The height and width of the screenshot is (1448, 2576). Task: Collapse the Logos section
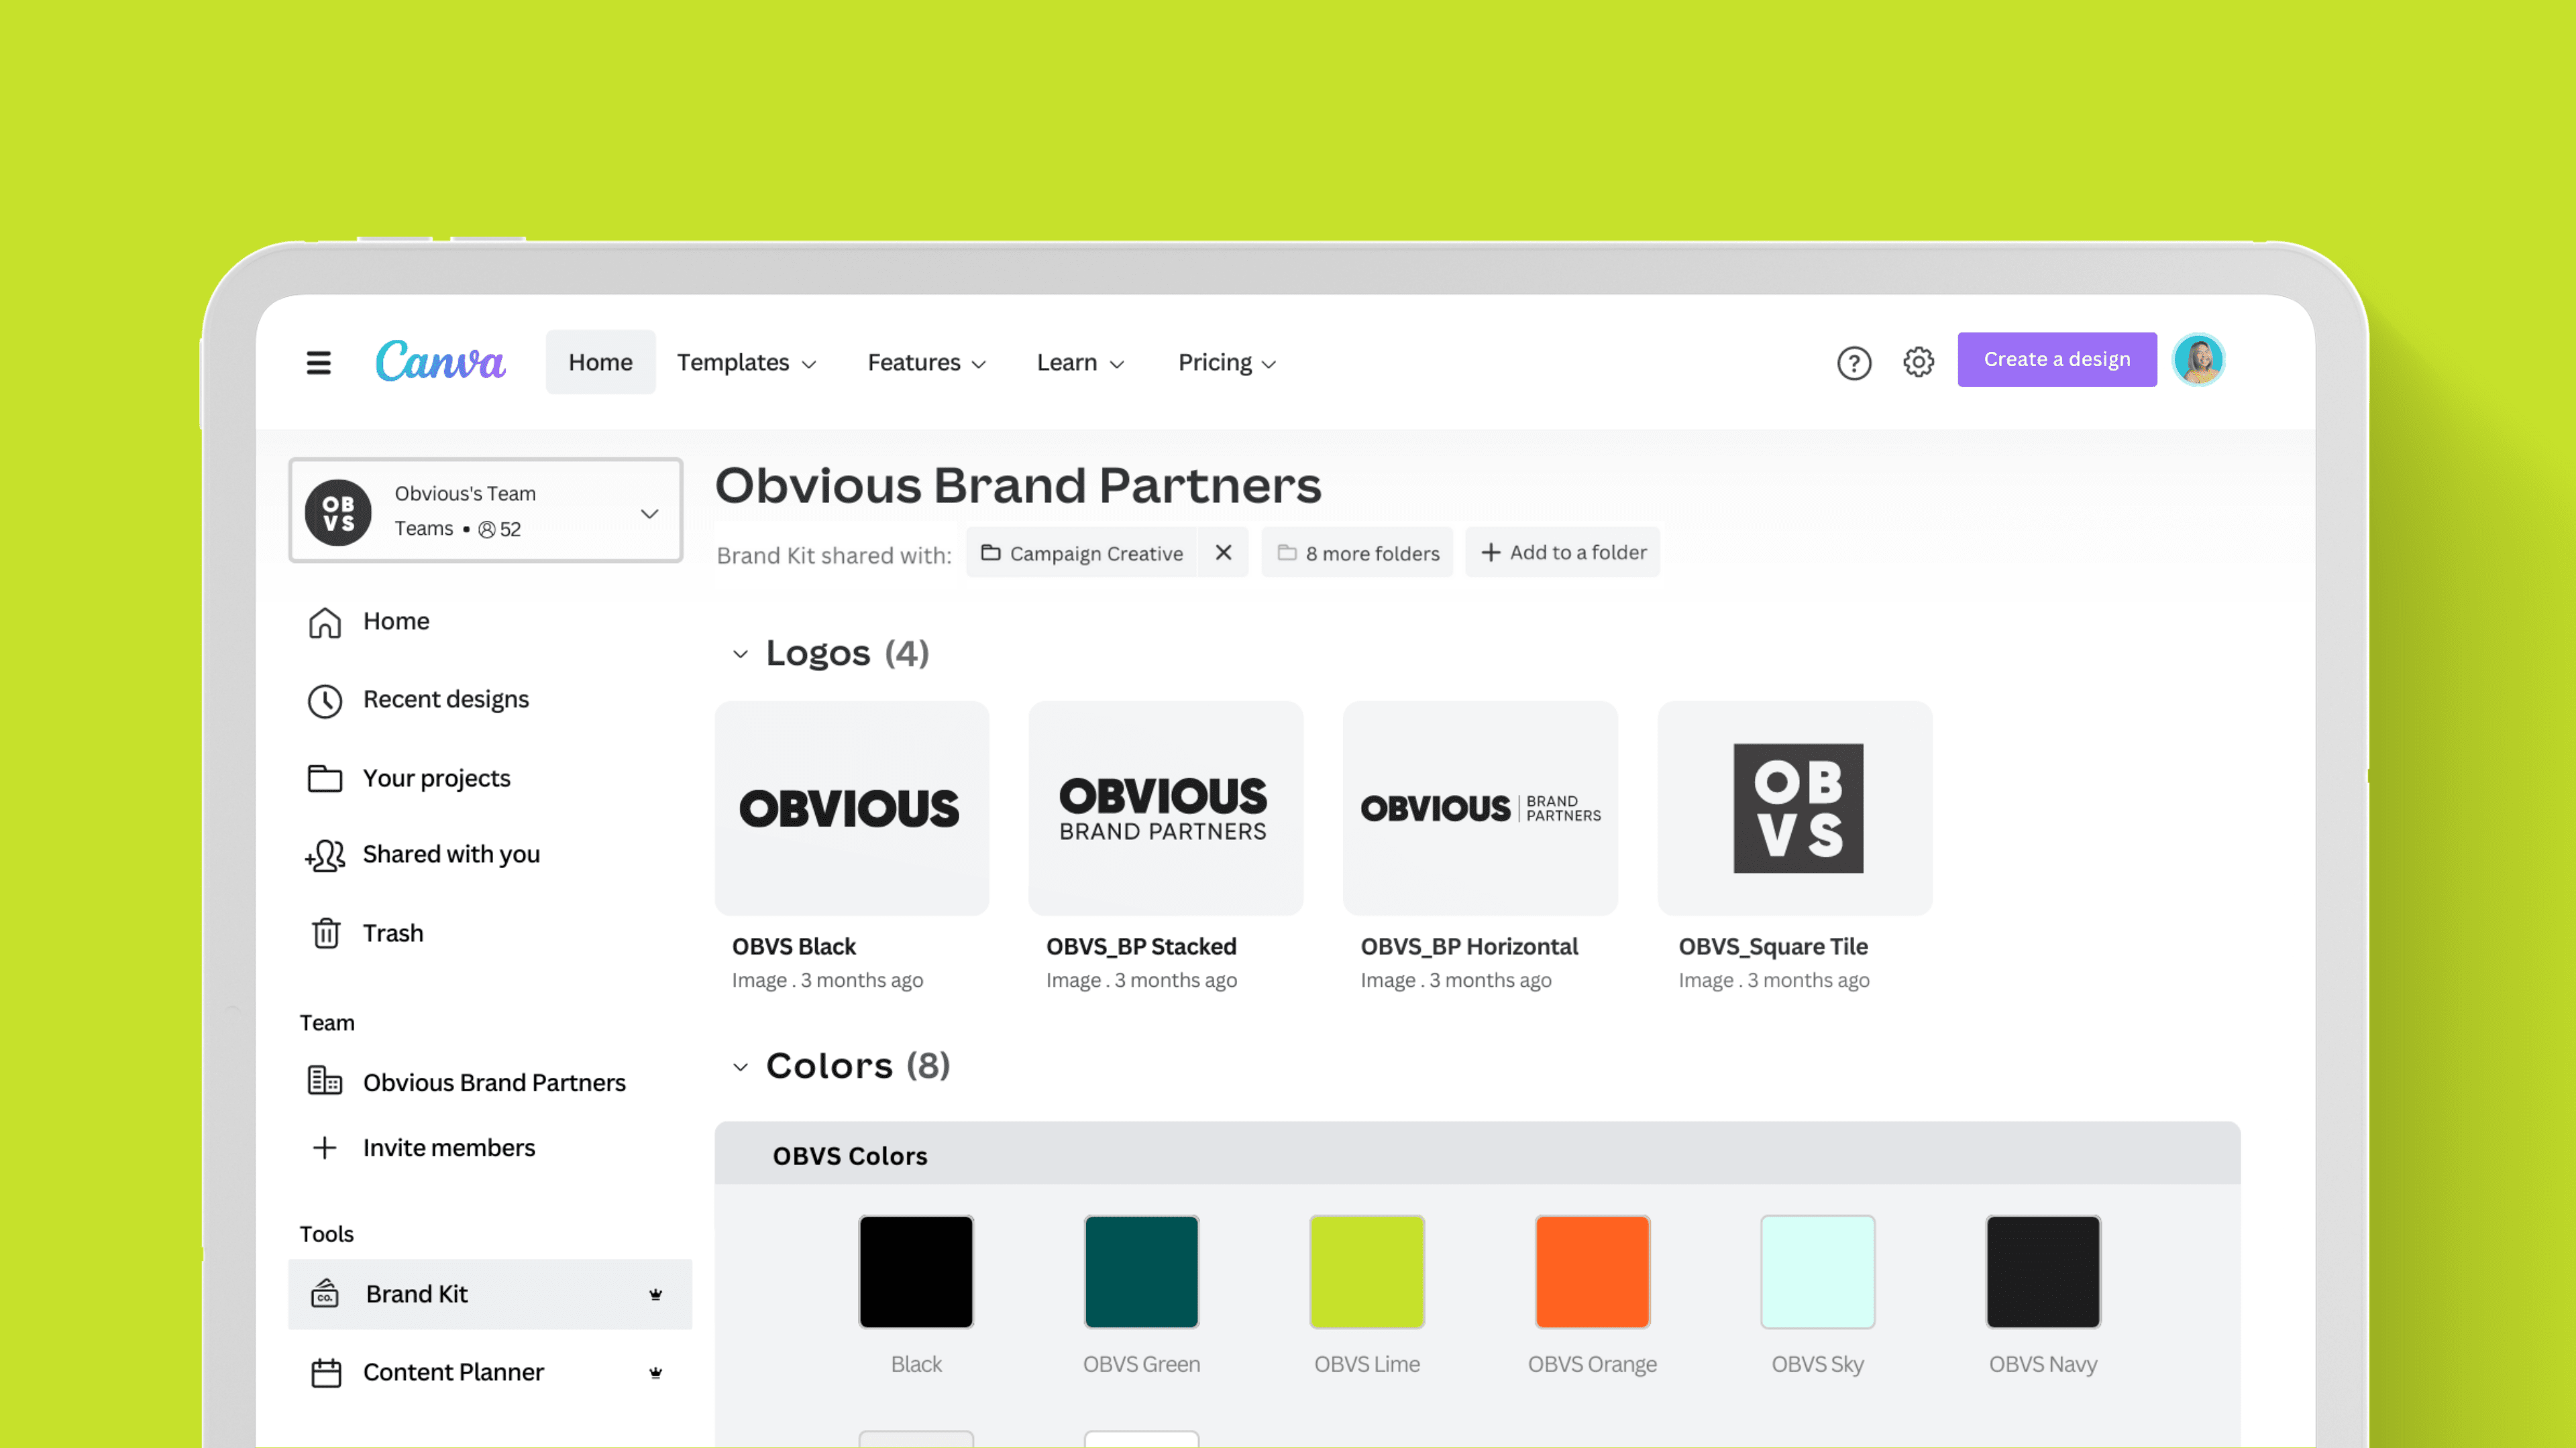741,654
